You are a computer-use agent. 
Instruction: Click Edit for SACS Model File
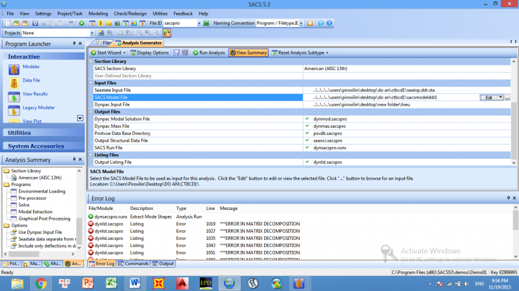pos(489,97)
